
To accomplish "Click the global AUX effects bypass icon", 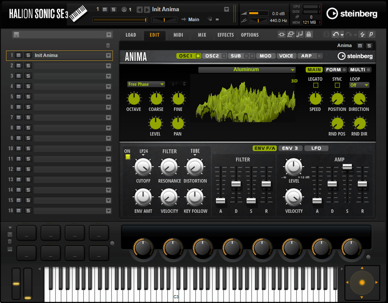I will click(x=291, y=35).
